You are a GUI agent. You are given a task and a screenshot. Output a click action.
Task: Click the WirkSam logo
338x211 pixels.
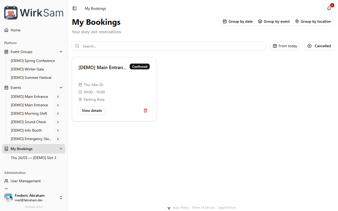tap(34, 13)
